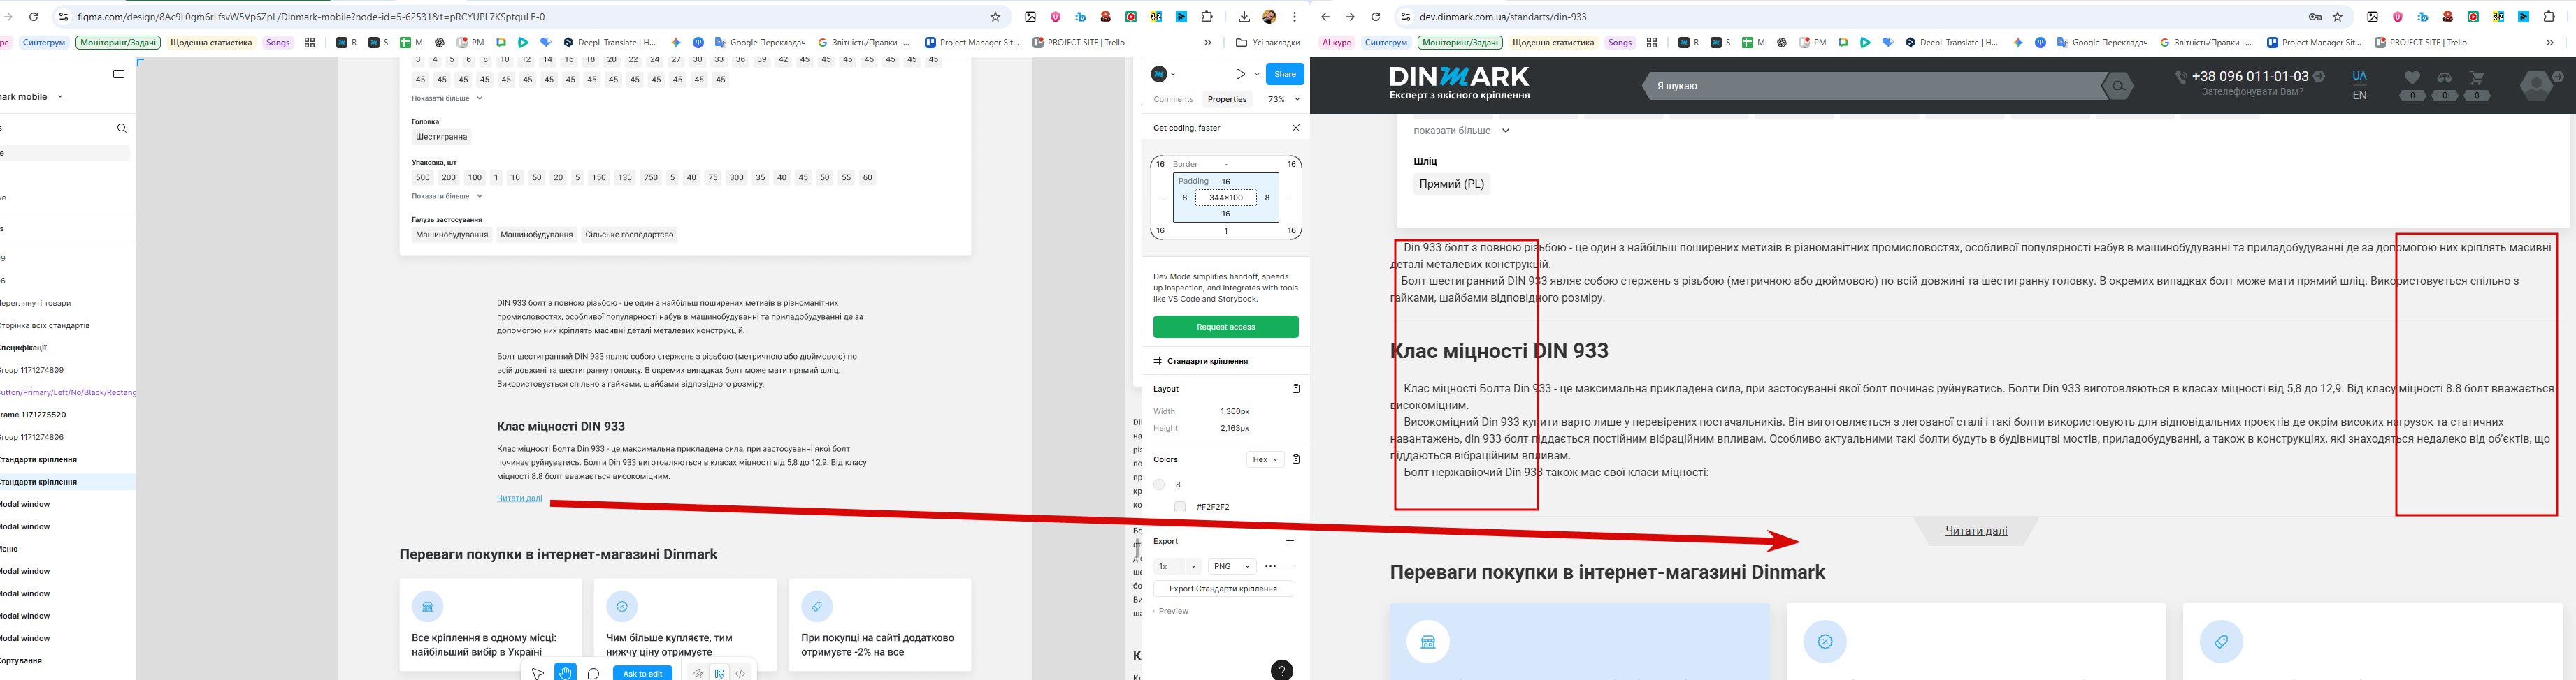The height and width of the screenshot is (680, 2576).
Task: Select the Group 1171274809 layer
Action: coord(32,371)
